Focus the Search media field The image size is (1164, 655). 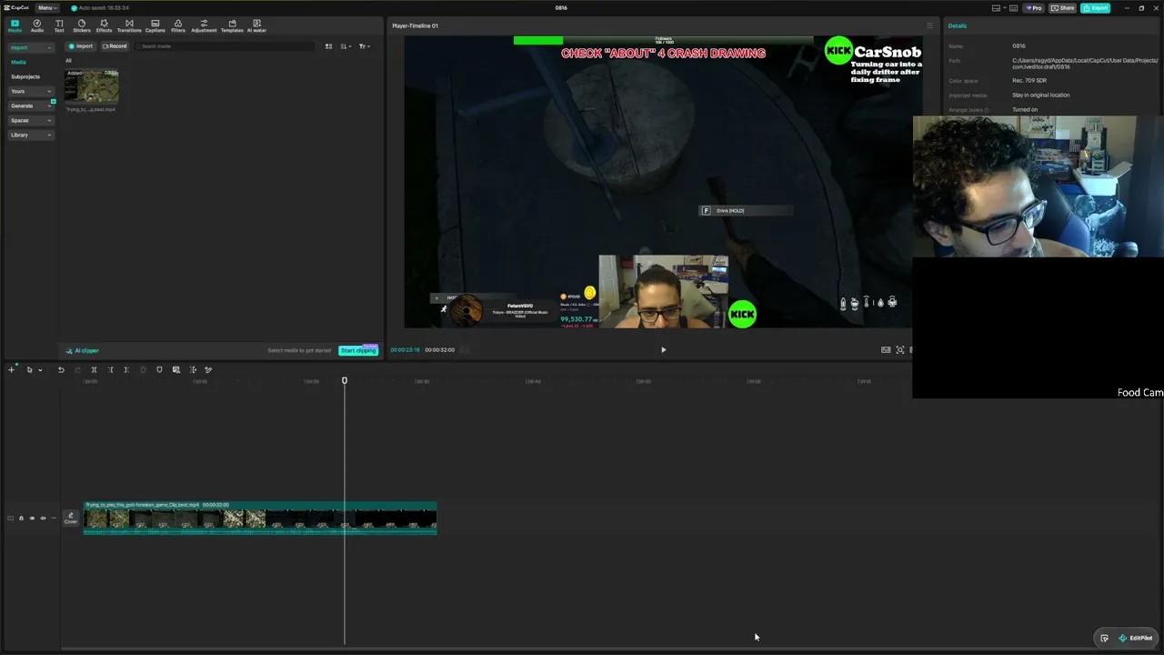226,46
